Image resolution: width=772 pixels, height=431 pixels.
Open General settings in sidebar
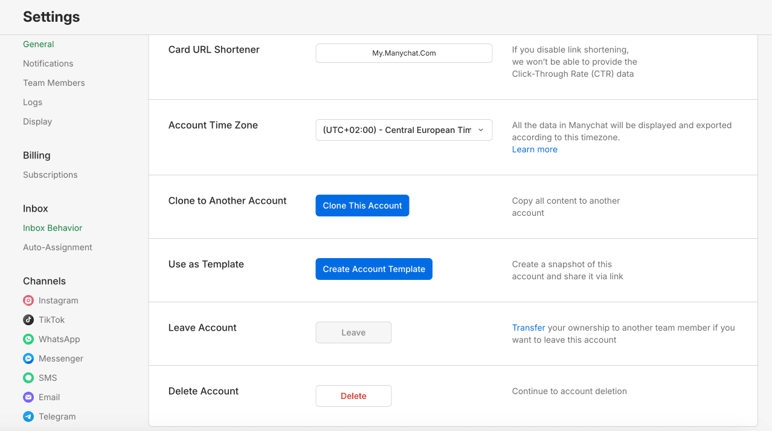coord(39,44)
